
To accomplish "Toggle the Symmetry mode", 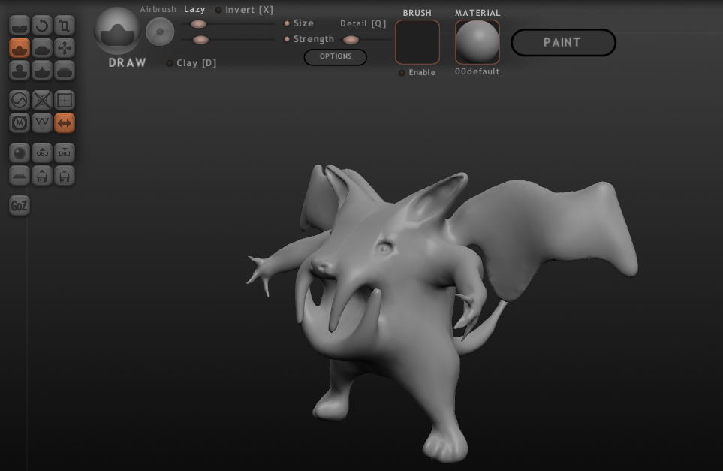I will tap(65, 122).
